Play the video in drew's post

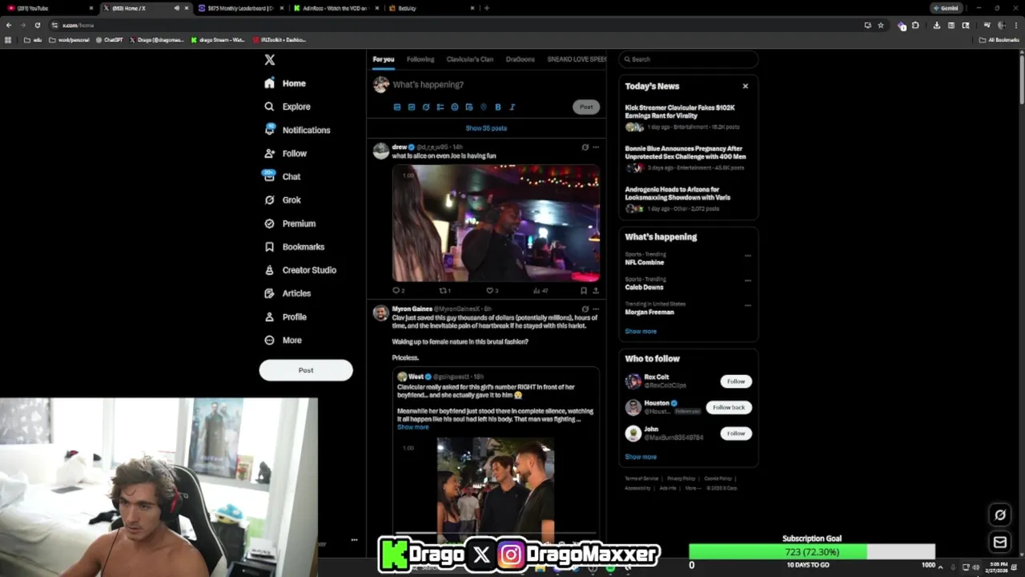[x=496, y=223]
